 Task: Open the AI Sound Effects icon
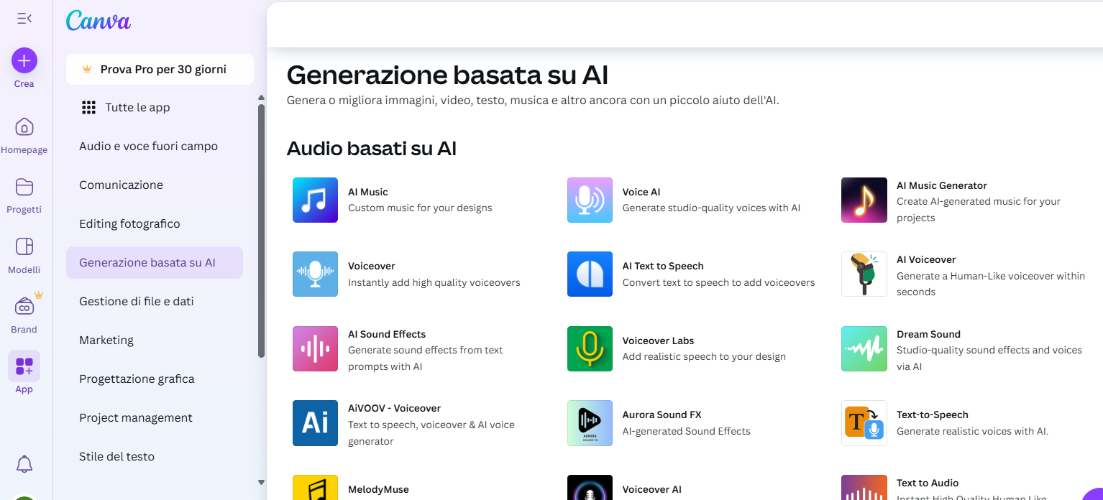315,348
